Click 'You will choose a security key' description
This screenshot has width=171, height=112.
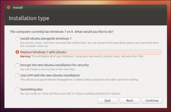pyautogui.click(x=48, y=69)
